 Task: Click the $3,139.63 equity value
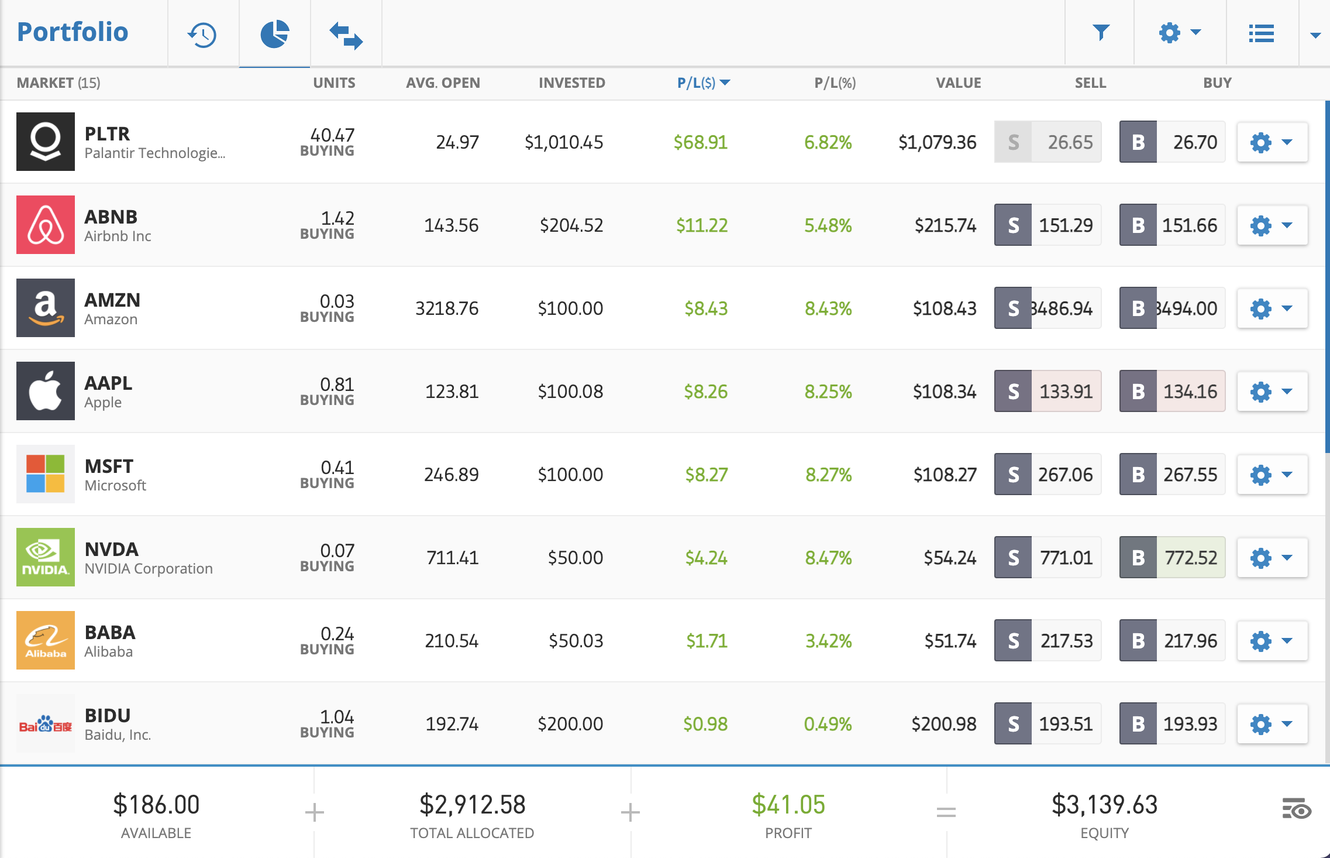(1104, 805)
